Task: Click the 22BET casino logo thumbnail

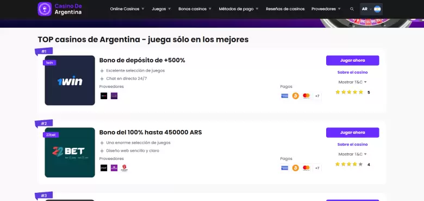Action: (70, 152)
